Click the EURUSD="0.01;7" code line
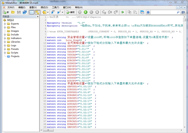Viewport: 188px width, 133px height. pos(70,49)
